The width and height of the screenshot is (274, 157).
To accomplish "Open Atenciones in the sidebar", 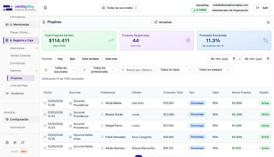I will point(17,48).
